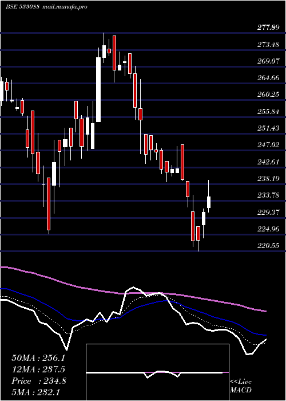Select the 238.19 price axis label
Image resolution: width=286 pixels, height=401 pixels.
click(x=268, y=179)
